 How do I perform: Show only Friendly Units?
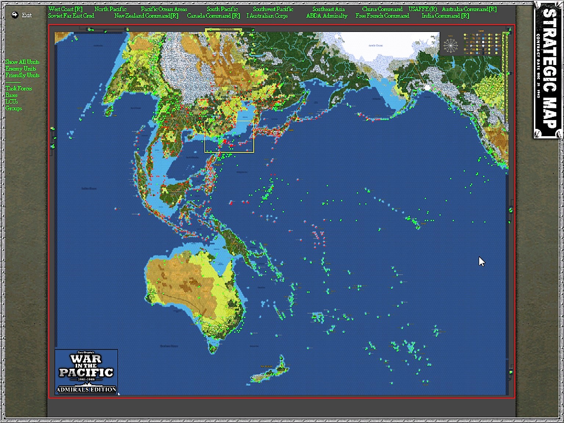(x=22, y=75)
